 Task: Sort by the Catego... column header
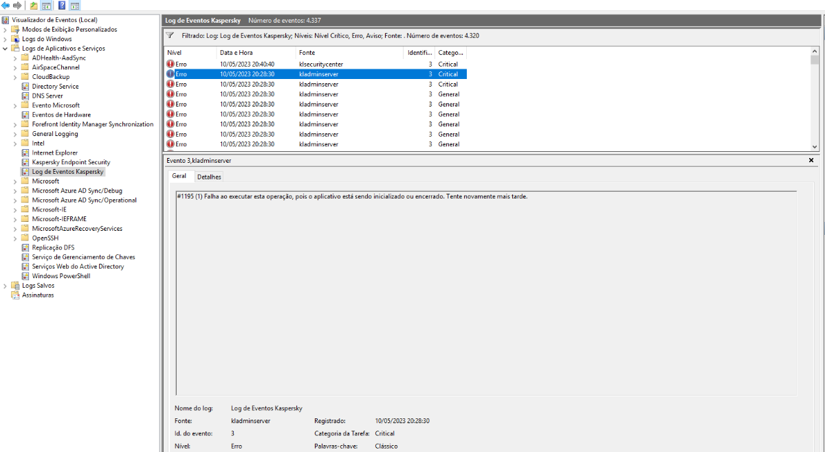point(451,53)
